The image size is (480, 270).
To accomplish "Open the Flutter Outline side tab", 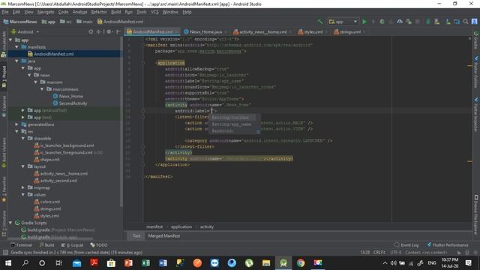I will 476,72.
